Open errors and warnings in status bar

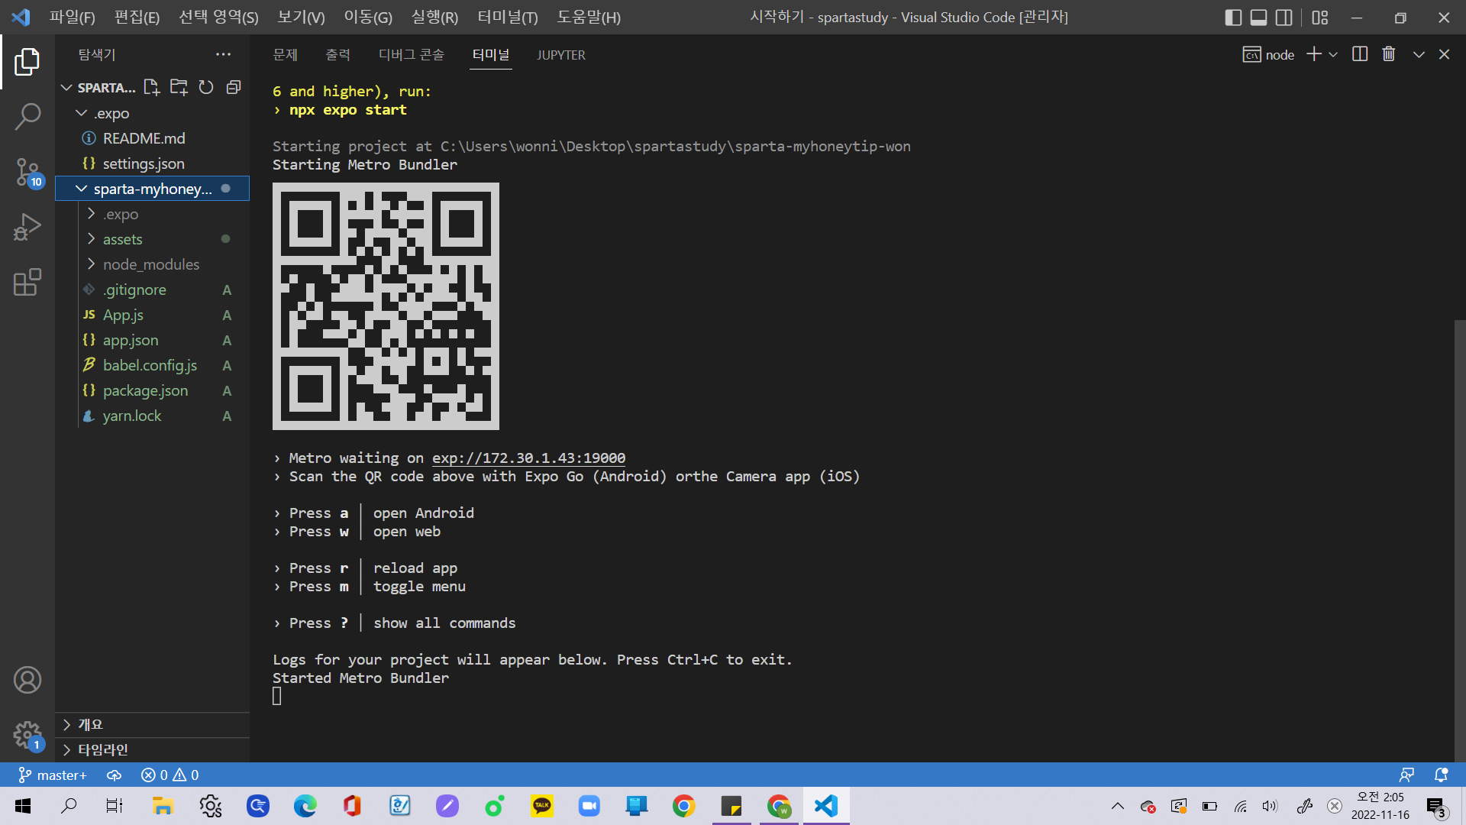click(170, 775)
